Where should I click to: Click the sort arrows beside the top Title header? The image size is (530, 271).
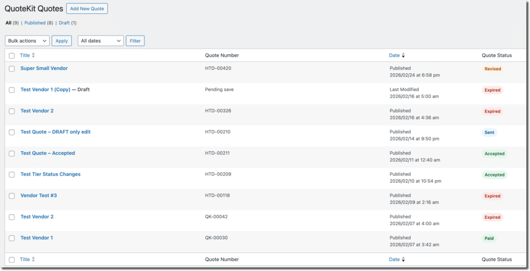34,55
